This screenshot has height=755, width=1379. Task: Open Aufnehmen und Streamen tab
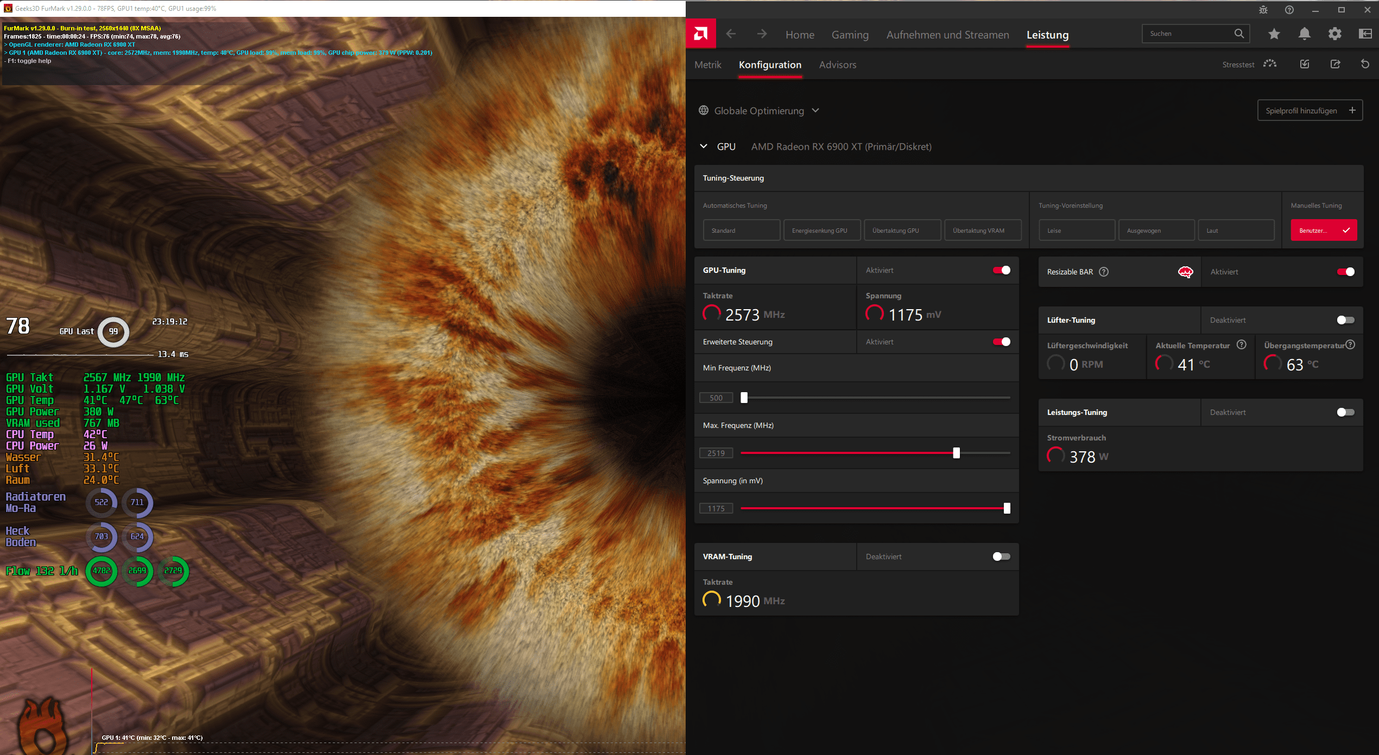947,35
